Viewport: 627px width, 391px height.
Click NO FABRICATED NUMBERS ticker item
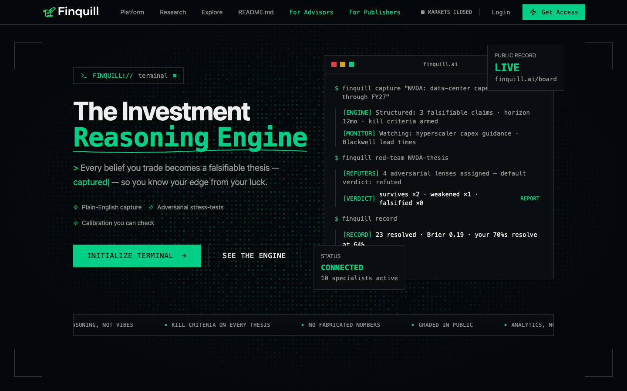(344, 325)
